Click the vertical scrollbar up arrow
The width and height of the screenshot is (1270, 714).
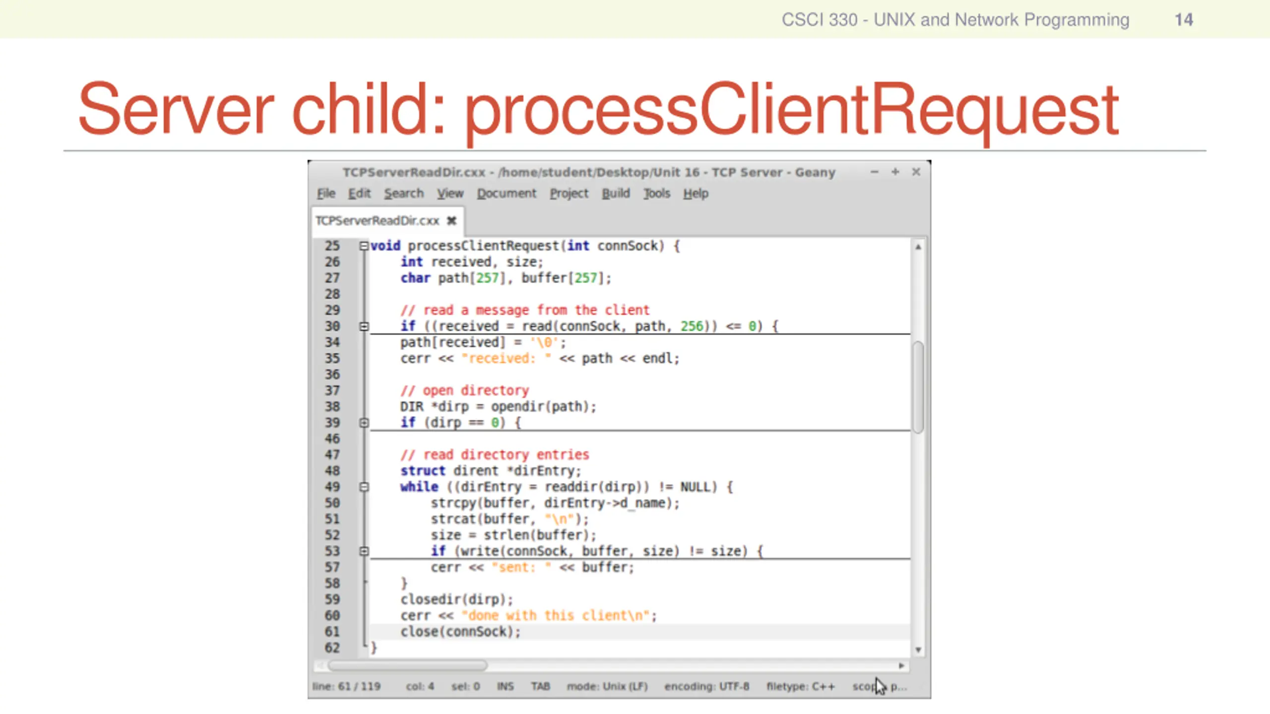click(x=918, y=247)
